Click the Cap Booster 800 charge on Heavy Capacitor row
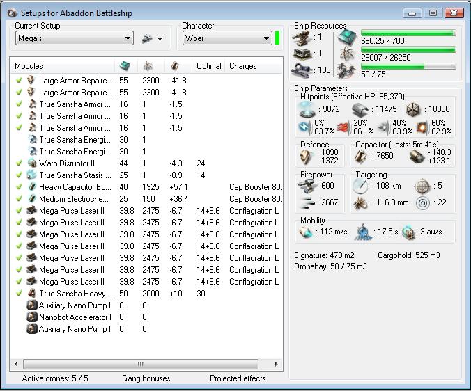The height and width of the screenshot is (391, 471). click(x=256, y=187)
